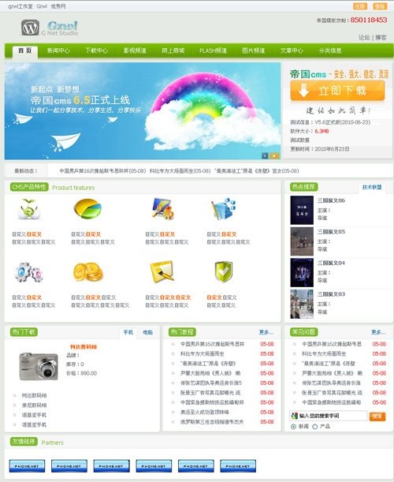The width and height of the screenshot is (394, 482).
Task: Open 分类信息 navigation item
Action: [330, 50]
